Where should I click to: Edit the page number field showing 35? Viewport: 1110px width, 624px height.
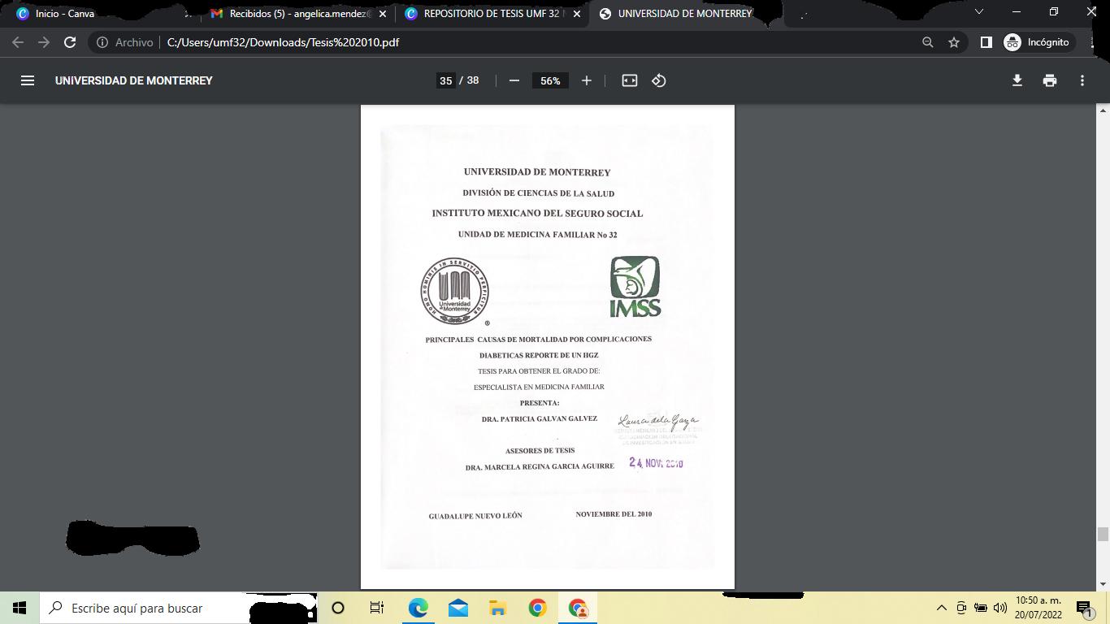coord(445,80)
